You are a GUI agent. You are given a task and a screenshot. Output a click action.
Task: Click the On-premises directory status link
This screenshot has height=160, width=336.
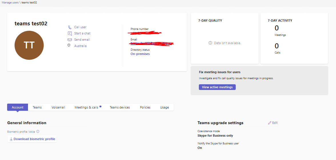[140, 54]
